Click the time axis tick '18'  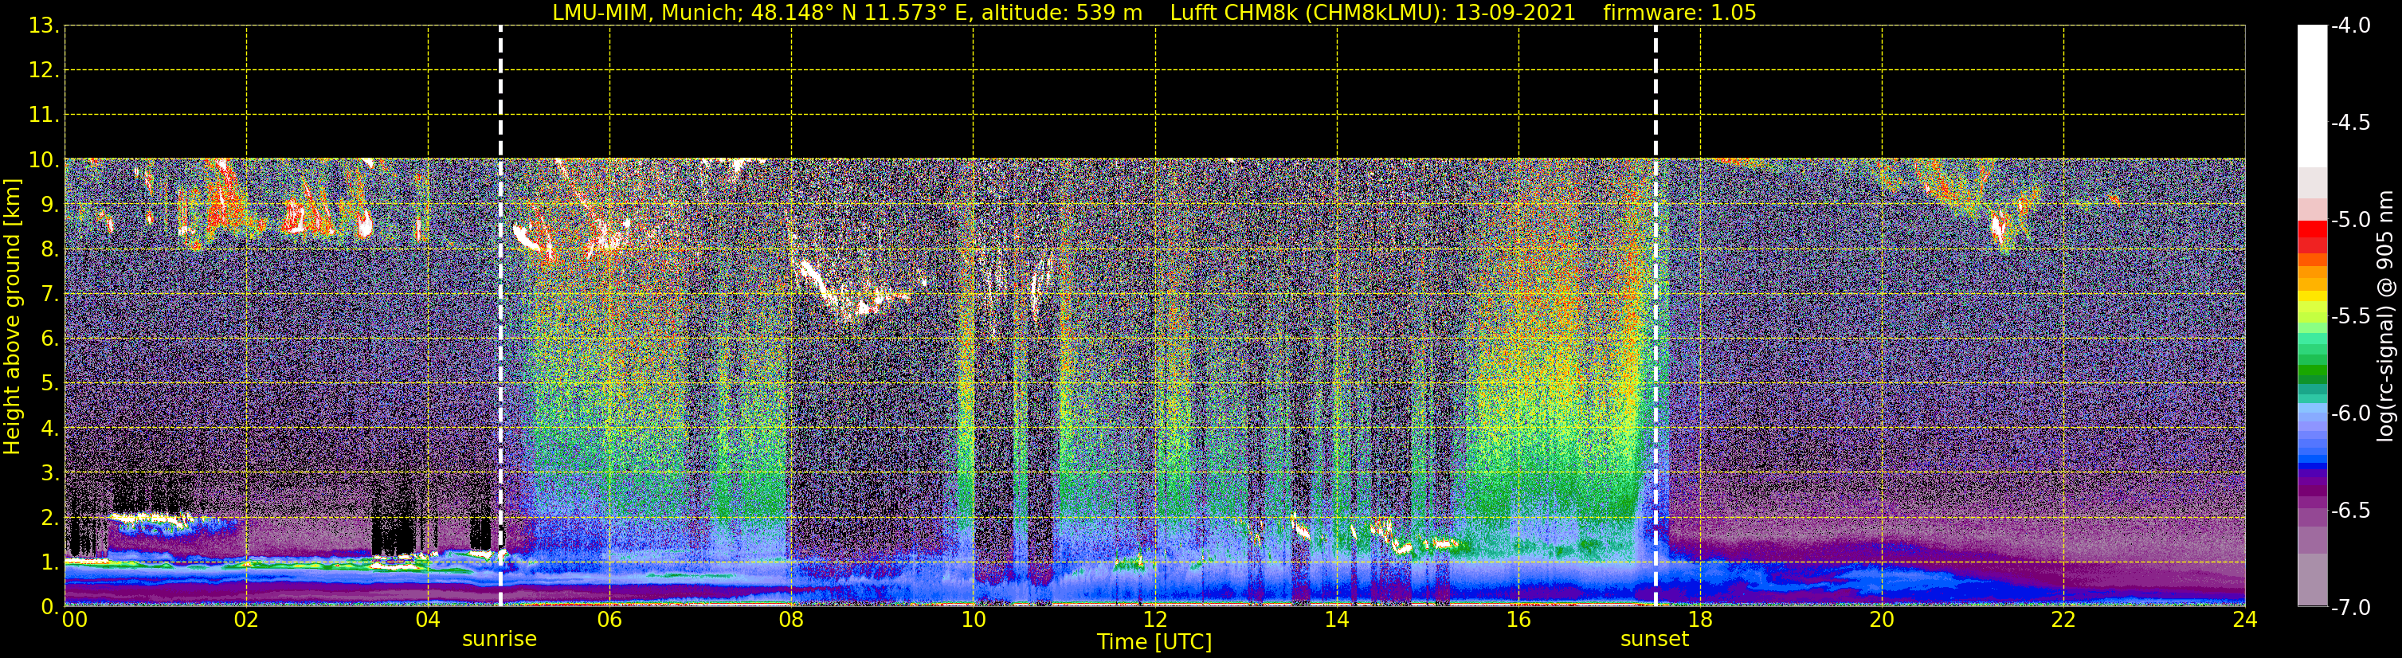(1701, 620)
